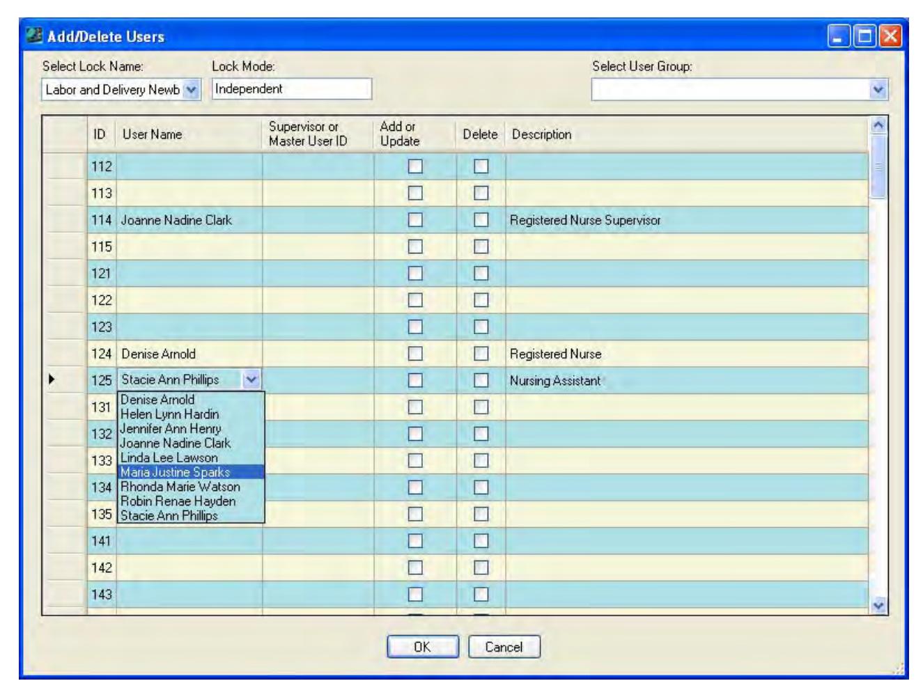This screenshot has height=697, width=923.
Task: Click the Denise Arnold user name cell in row 124
Action: tap(189, 354)
